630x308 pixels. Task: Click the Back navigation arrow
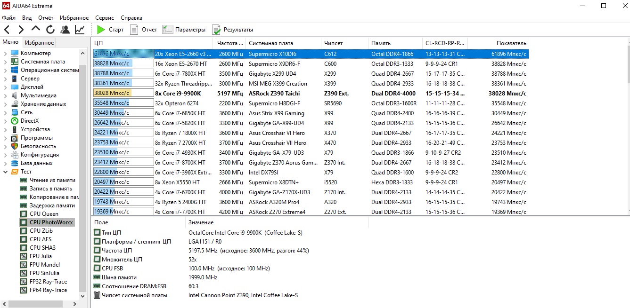click(7, 30)
